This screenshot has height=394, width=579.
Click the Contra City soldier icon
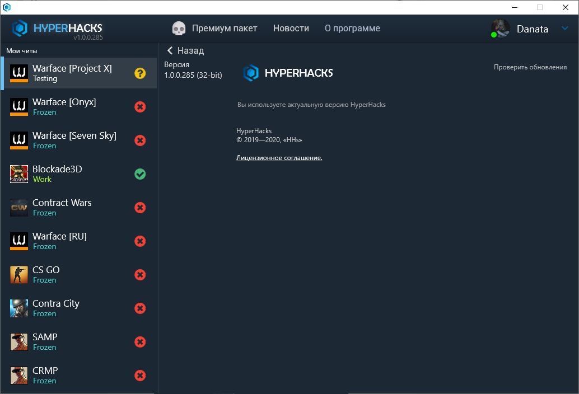click(x=19, y=308)
